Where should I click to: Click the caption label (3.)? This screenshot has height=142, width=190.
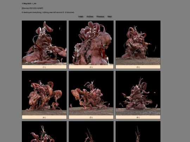pos(138,67)
